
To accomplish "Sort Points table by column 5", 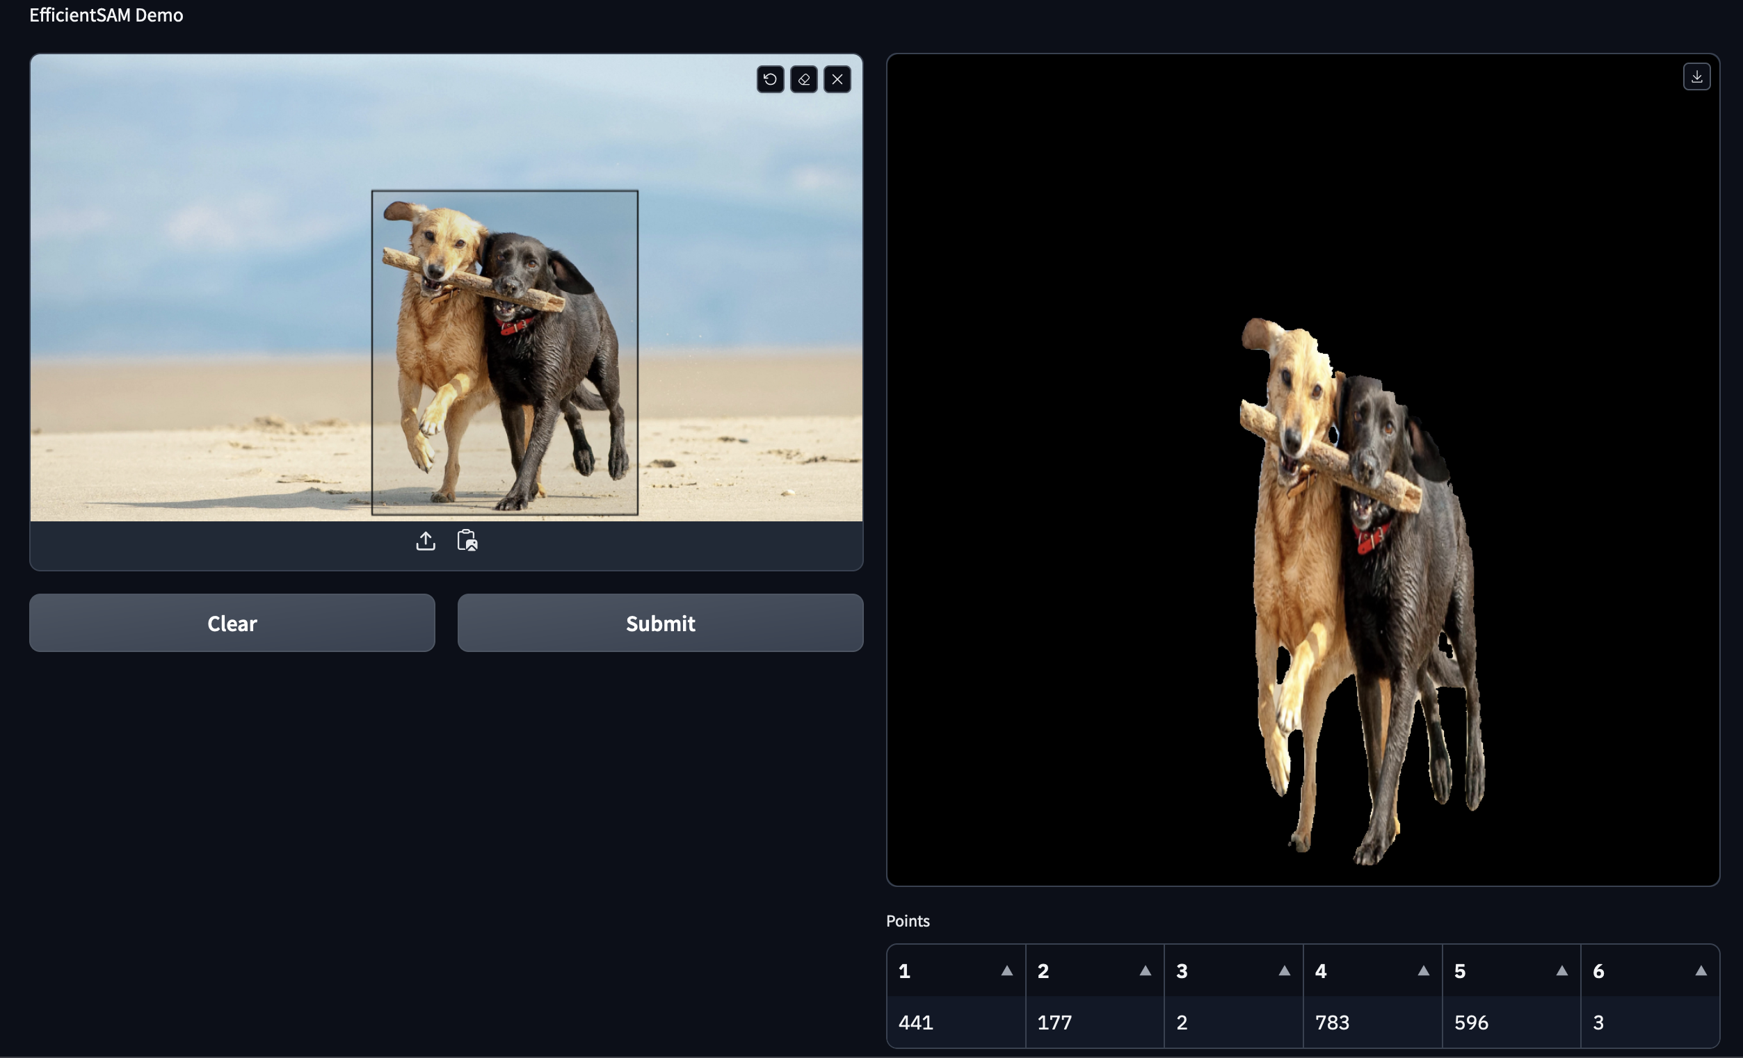I will pos(1561,971).
